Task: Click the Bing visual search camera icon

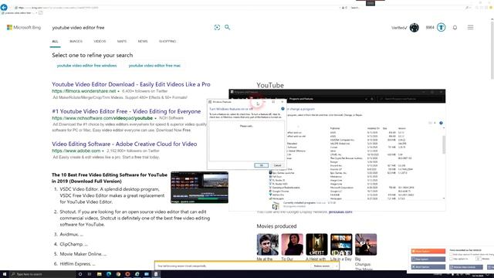Action: [217, 28]
